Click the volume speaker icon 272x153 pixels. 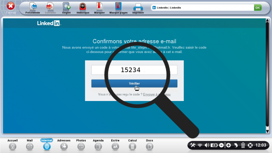pos(207,145)
